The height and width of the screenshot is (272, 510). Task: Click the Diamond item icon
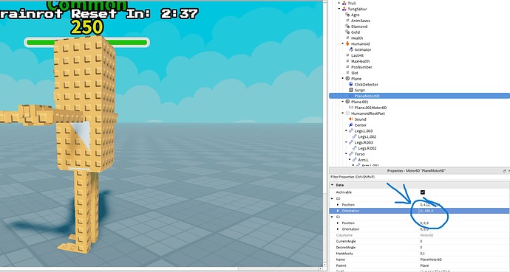point(347,27)
